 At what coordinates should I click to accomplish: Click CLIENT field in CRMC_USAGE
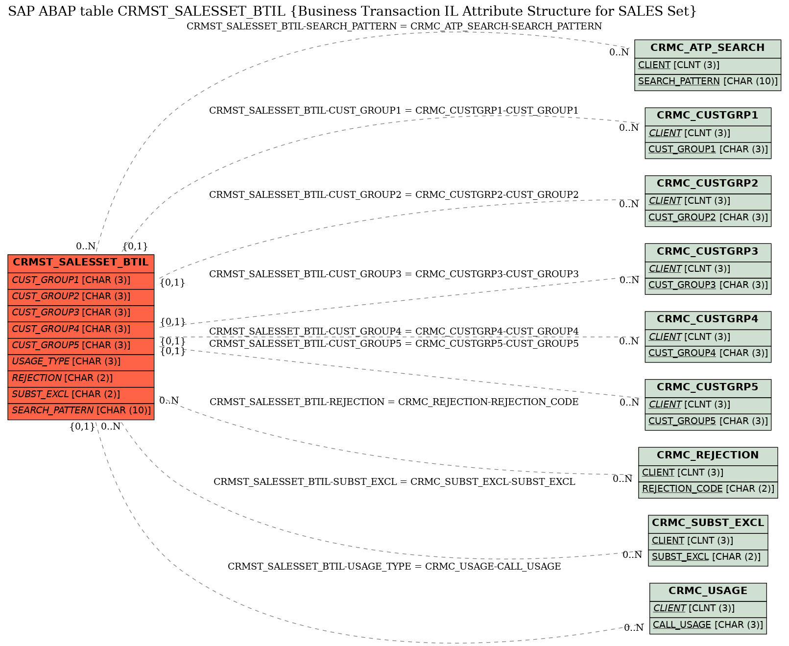pyautogui.click(x=708, y=609)
